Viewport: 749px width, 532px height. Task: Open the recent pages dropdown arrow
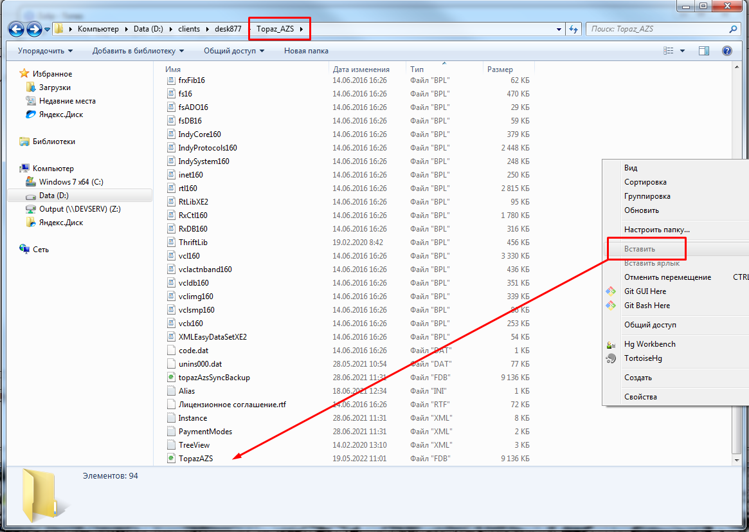point(47,29)
